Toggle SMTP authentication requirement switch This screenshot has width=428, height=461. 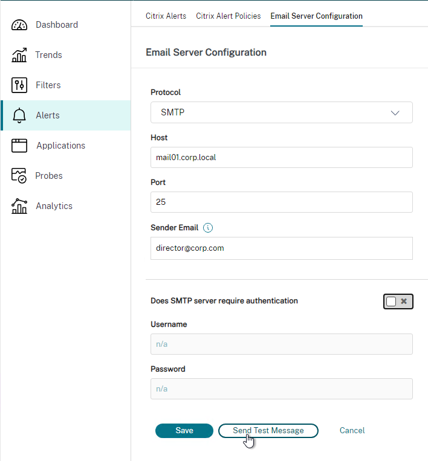398,301
